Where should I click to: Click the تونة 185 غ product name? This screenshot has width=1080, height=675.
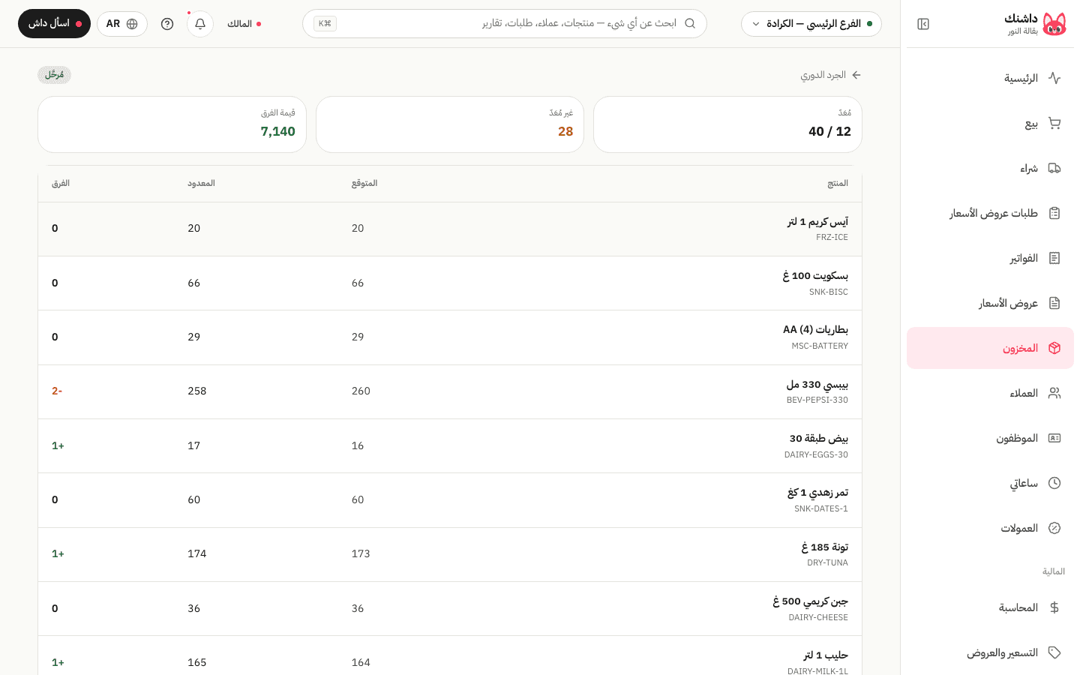click(x=825, y=547)
